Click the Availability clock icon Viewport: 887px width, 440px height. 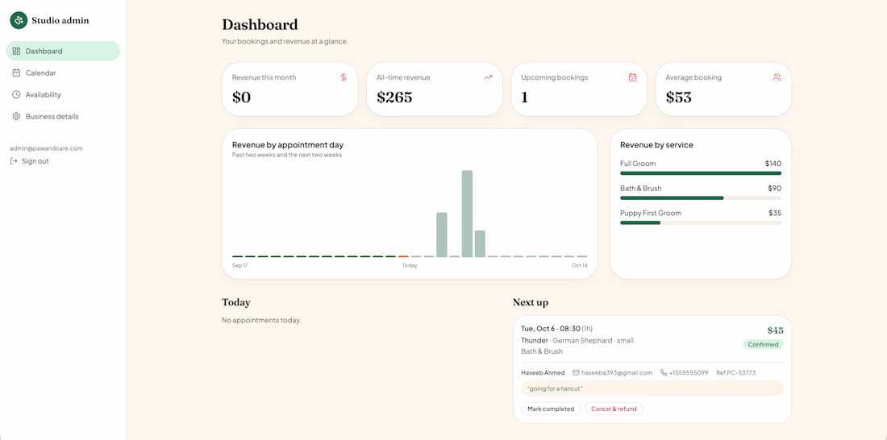[16, 94]
